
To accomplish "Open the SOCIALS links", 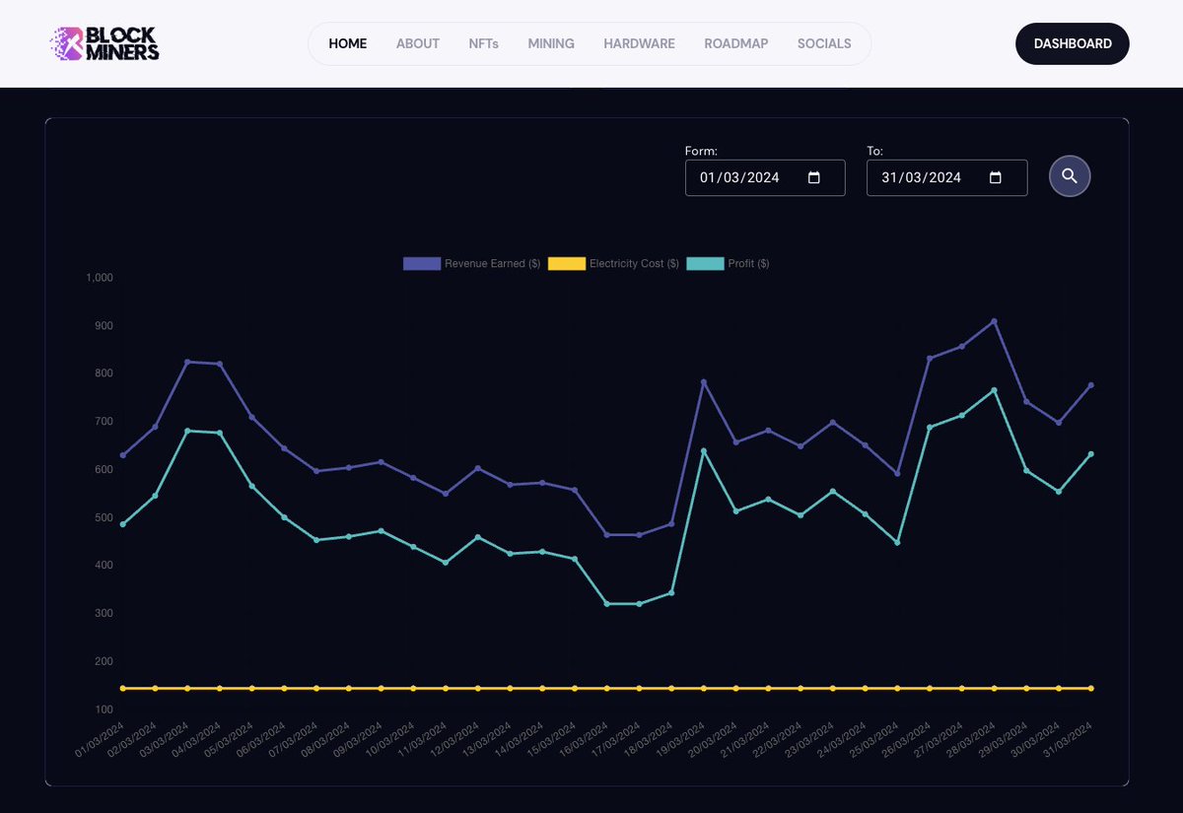I will coord(824,43).
